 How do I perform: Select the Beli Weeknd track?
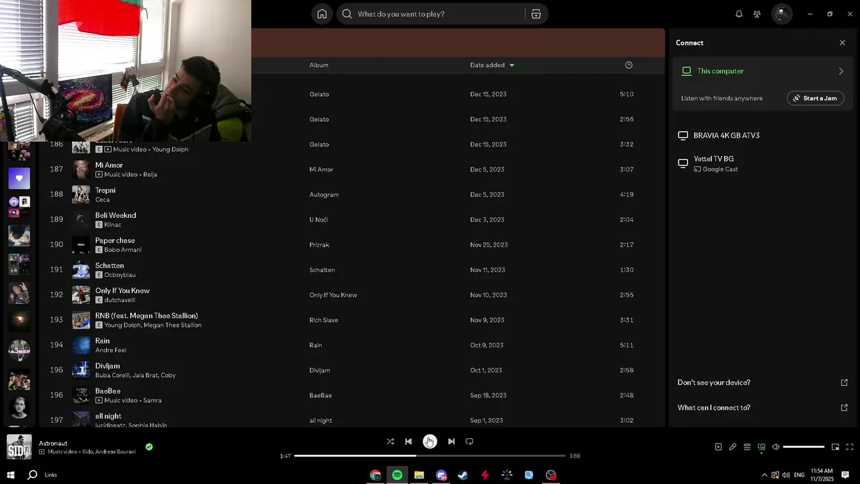tap(116, 215)
